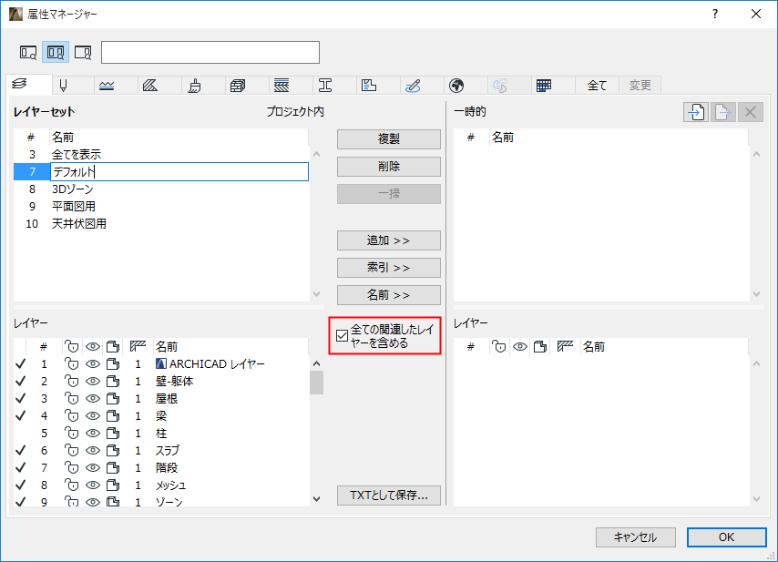Screen dimensions: 778x562
Task: Sort project layers by eye column header icon
Action: pos(93,346)
